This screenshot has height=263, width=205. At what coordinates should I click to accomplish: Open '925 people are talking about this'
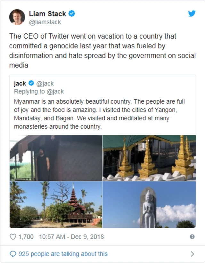point(63,254)
